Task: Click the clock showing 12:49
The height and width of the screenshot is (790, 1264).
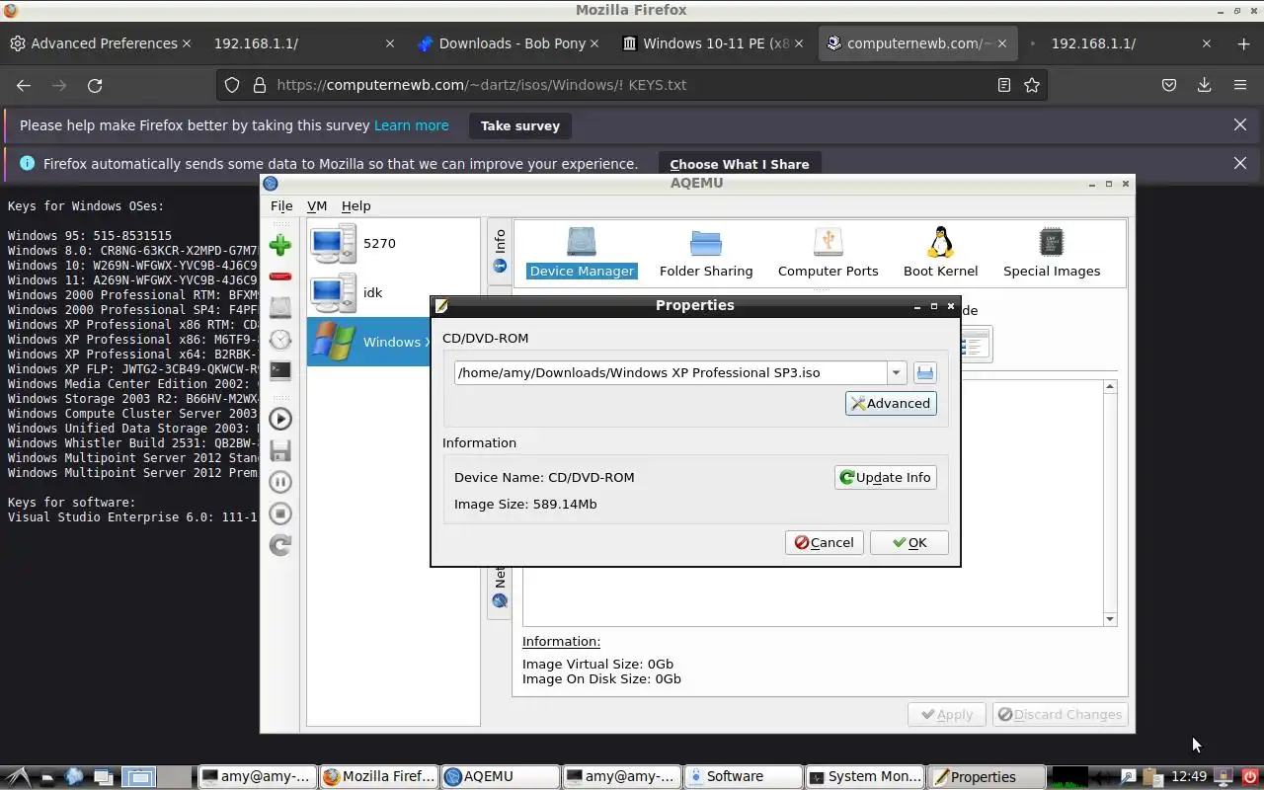Action: point(1189,776)
